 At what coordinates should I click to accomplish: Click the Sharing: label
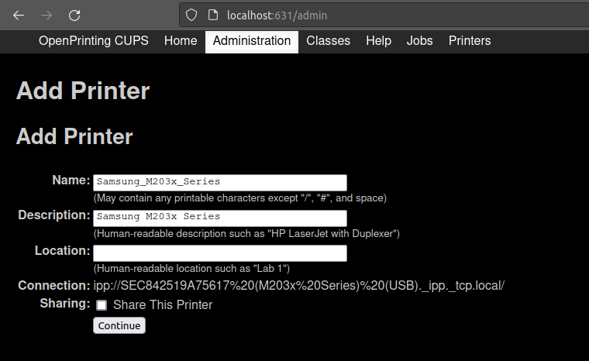[x=65, y=303]
